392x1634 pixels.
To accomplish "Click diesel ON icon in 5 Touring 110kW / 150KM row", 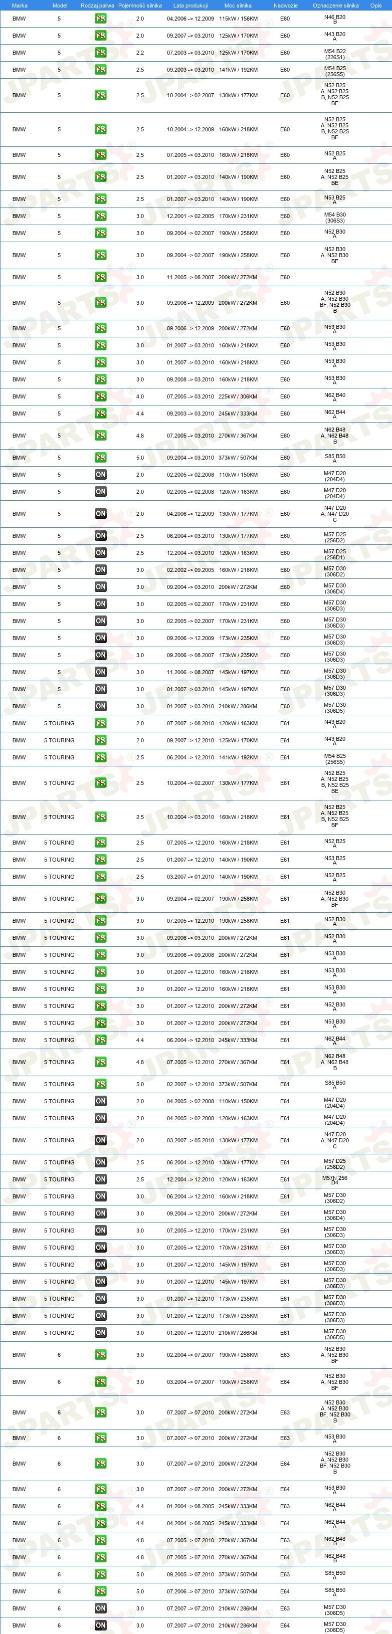I will (x=100, y=1101).
